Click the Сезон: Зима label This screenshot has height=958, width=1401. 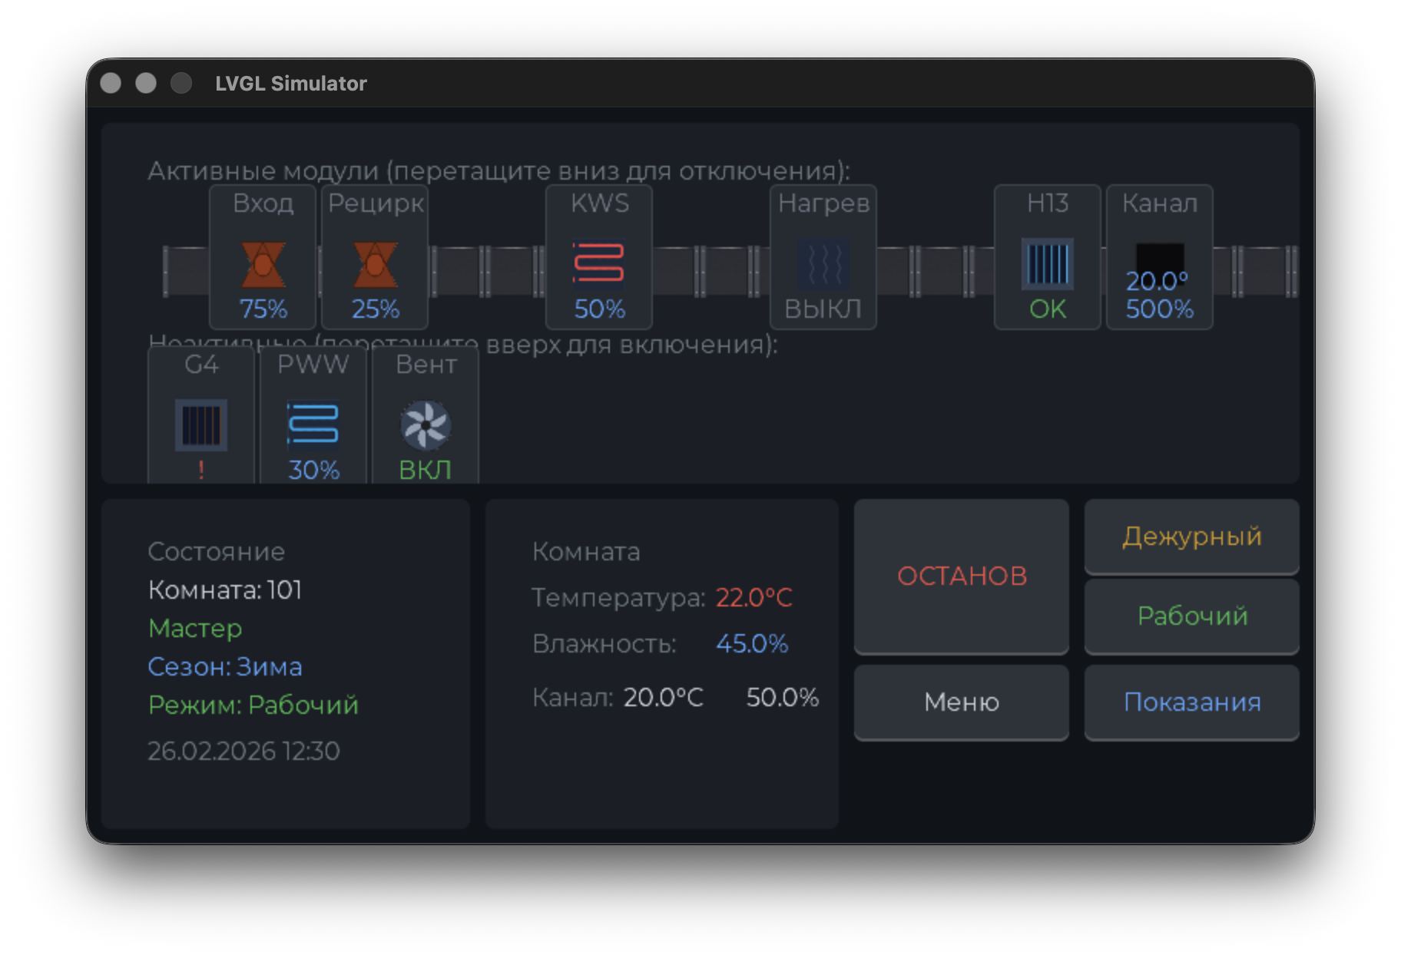[x=225, y=666]
